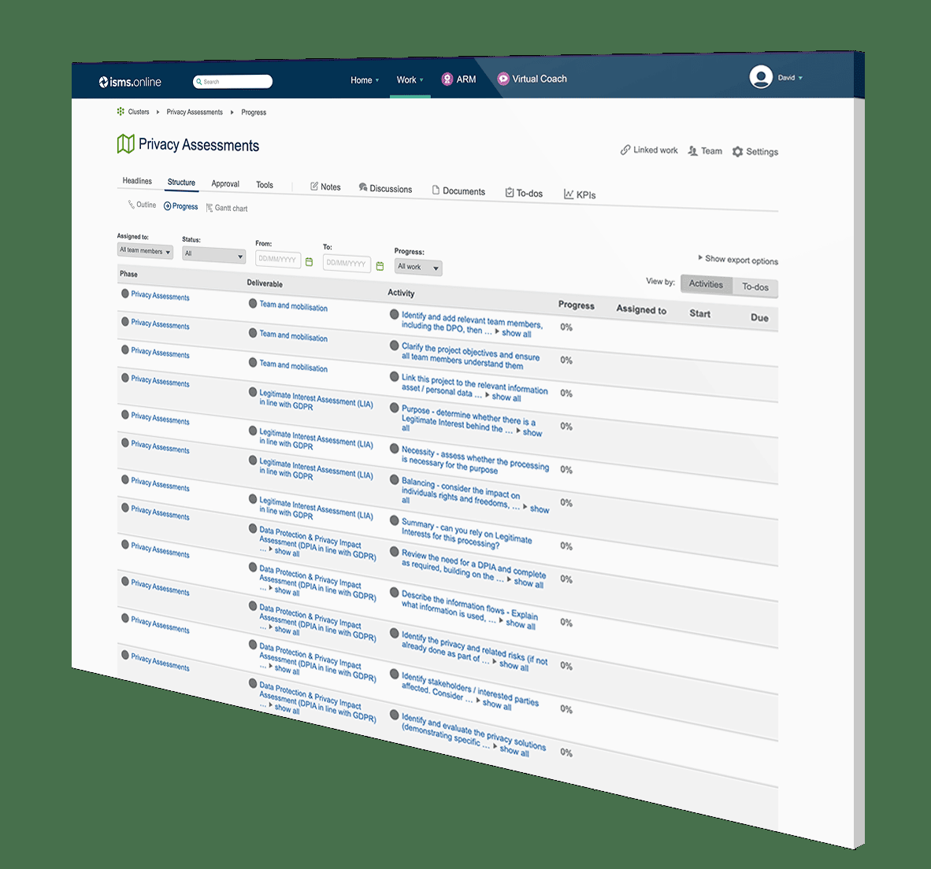The width and height of the screenshot is (931, 869).
Task: Open 'Necessity - assess whether the processing' activity
Action: point(475,460)
